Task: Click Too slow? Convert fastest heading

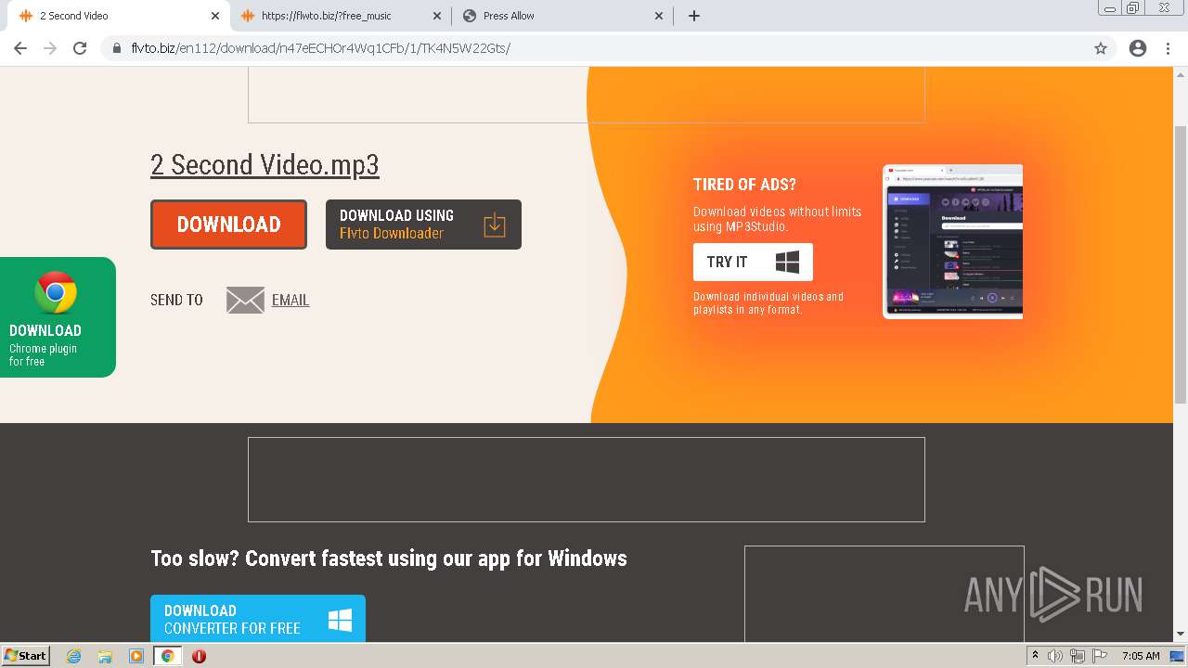Action: click(389, 558)
